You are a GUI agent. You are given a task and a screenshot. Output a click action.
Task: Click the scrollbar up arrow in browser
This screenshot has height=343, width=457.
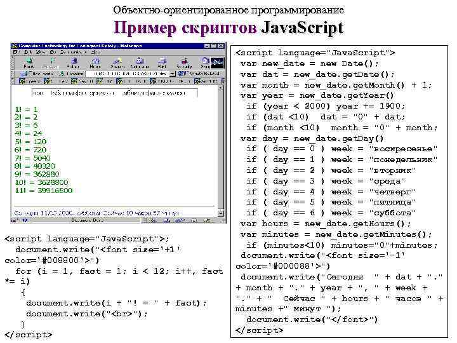(x=221, y=88)
